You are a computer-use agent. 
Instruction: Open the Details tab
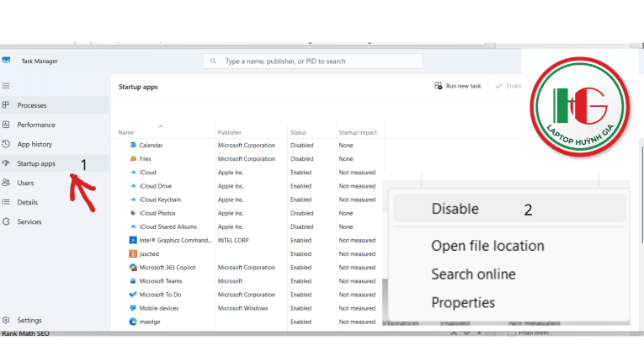[x=54, y=202]
